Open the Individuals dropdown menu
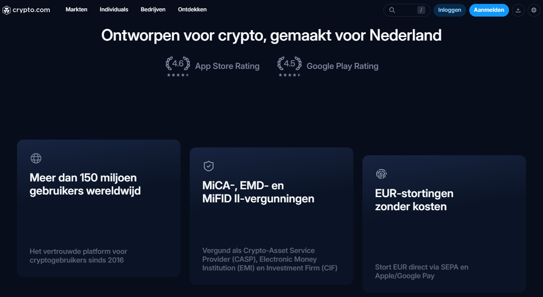The width and height of the screenshot is (543, 297). pyautogui.click(x=114, y=9)
